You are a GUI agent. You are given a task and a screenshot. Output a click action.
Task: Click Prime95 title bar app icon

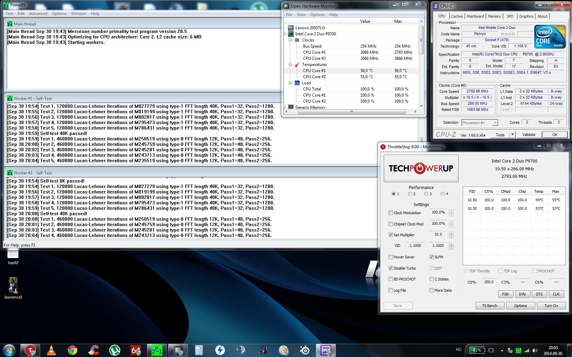pos(6,5)
